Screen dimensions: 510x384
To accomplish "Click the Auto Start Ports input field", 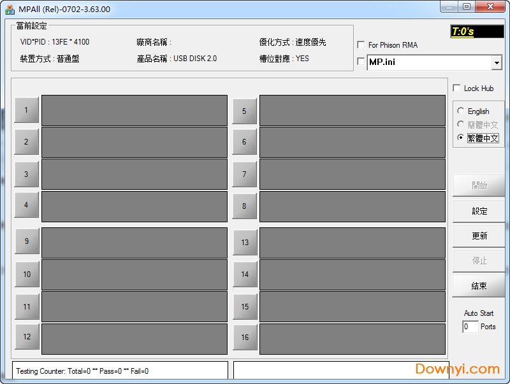I will [470, 327].
